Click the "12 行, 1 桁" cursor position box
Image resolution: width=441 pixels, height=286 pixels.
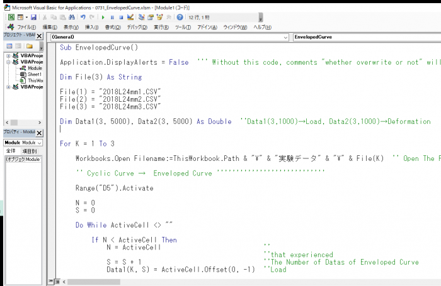pos(222,18)
